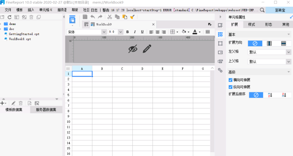Viewport: 293px width, 156px height.
Task: Click the 至砖宝 button
Action: [280, 10]
